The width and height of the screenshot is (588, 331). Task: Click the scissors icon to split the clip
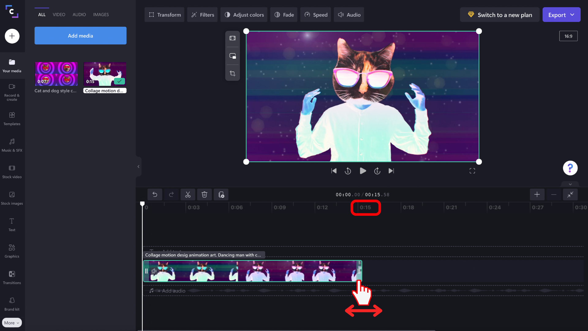tap(188, 194)
